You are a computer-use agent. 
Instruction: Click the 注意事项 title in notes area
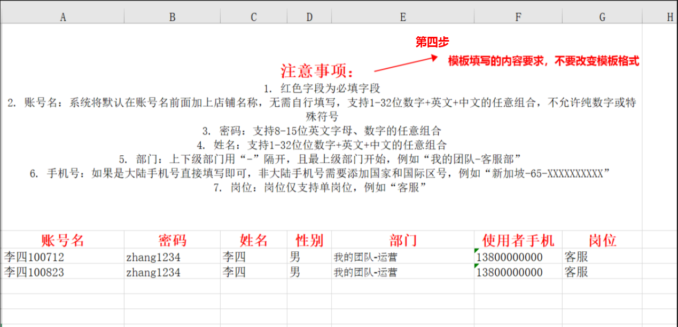pyautogui.click(x=317, y=71)
